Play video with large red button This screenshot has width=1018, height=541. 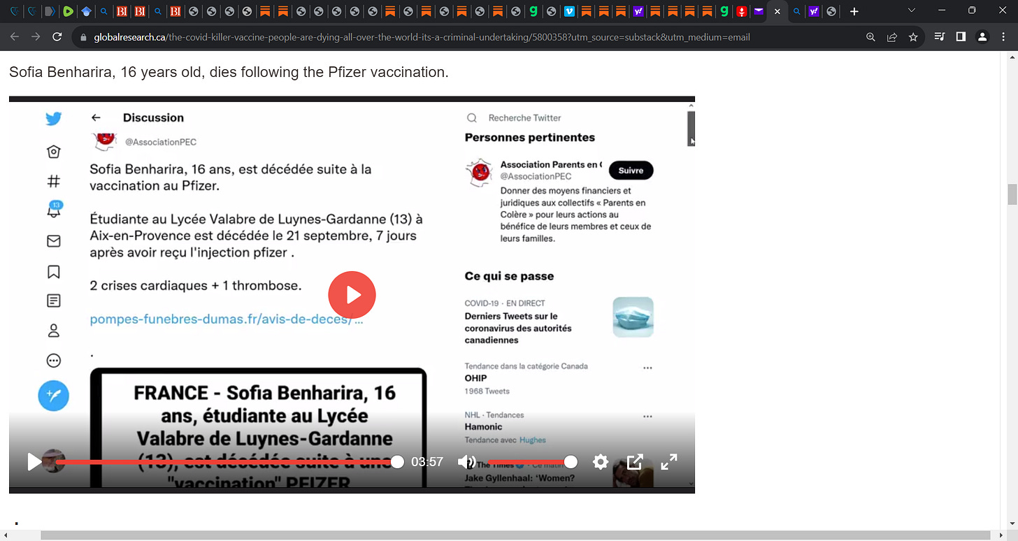tap(352, 295)
